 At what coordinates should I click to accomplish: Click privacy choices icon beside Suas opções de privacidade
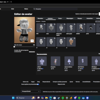point(38,84)
